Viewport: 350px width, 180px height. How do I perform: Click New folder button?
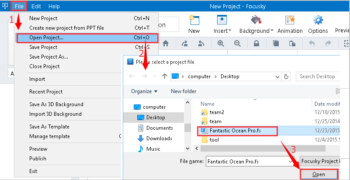[184, 91]
